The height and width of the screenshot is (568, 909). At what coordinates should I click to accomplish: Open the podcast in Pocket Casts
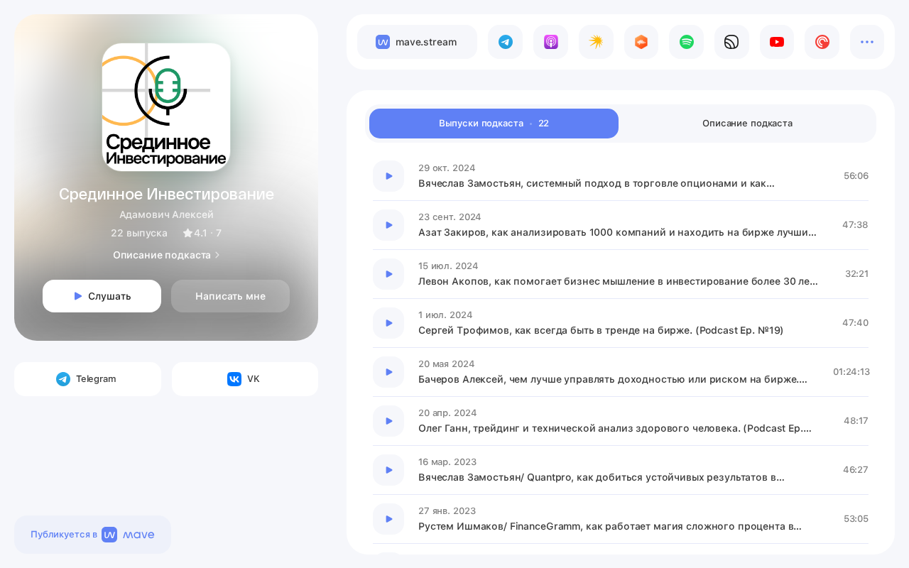click(x=822, y=42)
